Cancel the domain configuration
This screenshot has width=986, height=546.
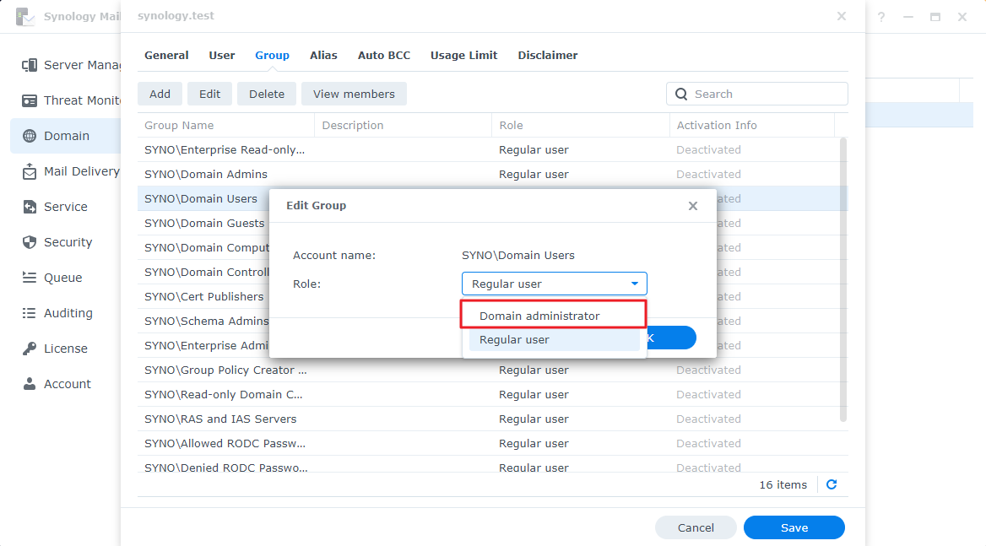(696, 527)
